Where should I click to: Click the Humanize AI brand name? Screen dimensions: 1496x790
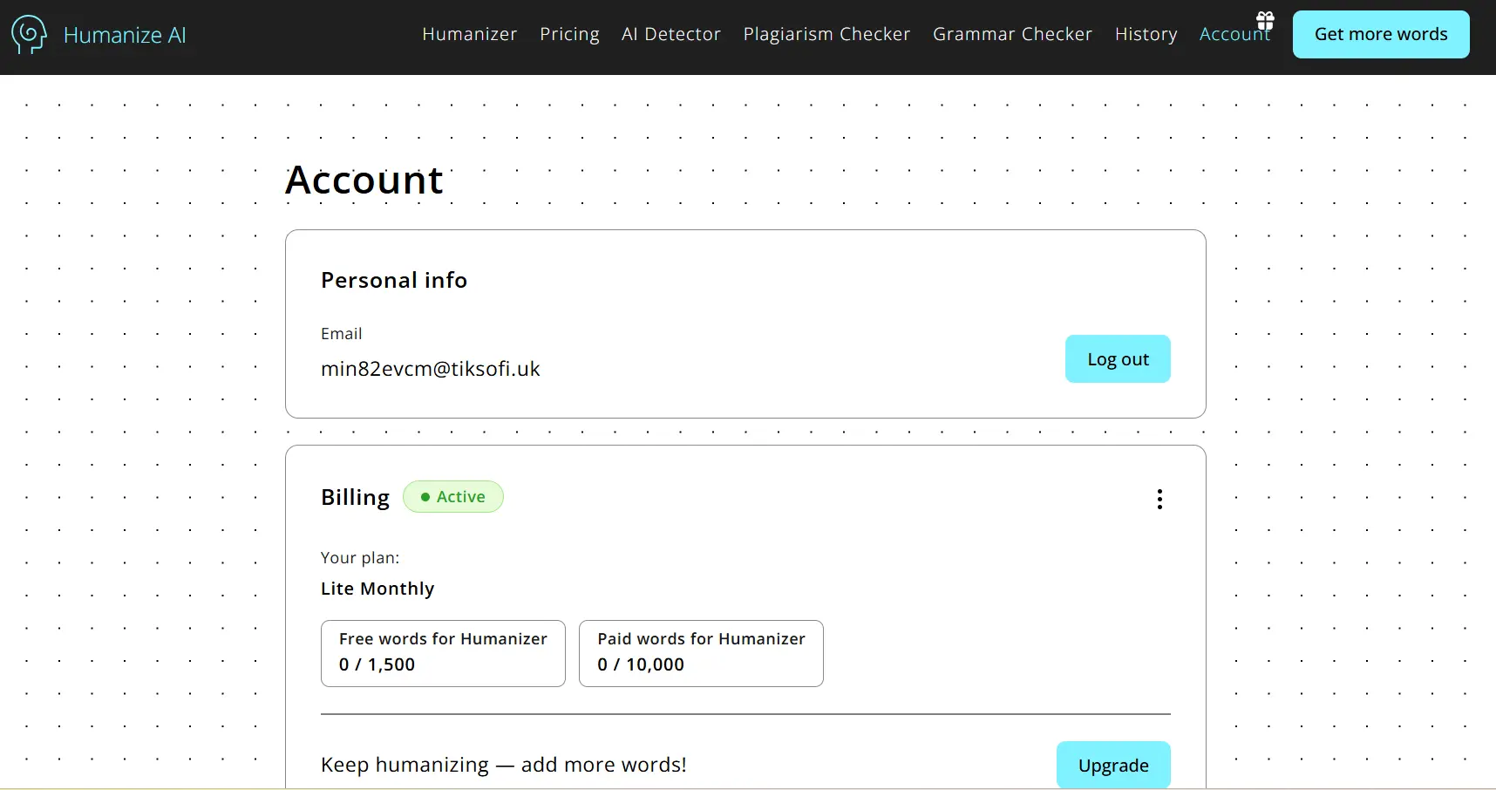125,35
